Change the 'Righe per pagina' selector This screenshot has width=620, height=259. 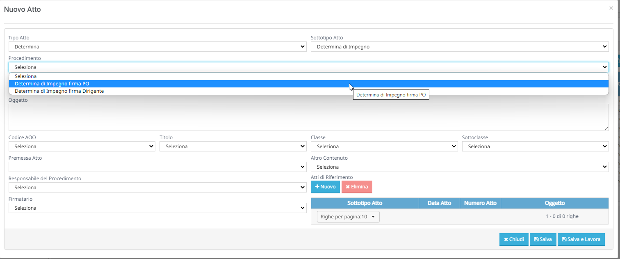point(348,217)
